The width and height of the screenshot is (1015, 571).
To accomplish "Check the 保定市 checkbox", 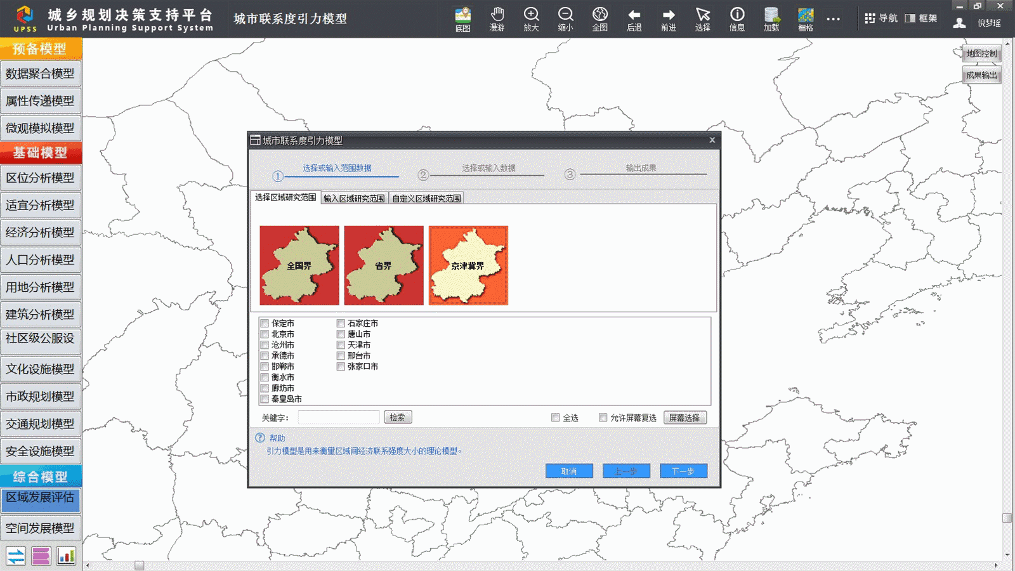I will (x=265, y=323).
